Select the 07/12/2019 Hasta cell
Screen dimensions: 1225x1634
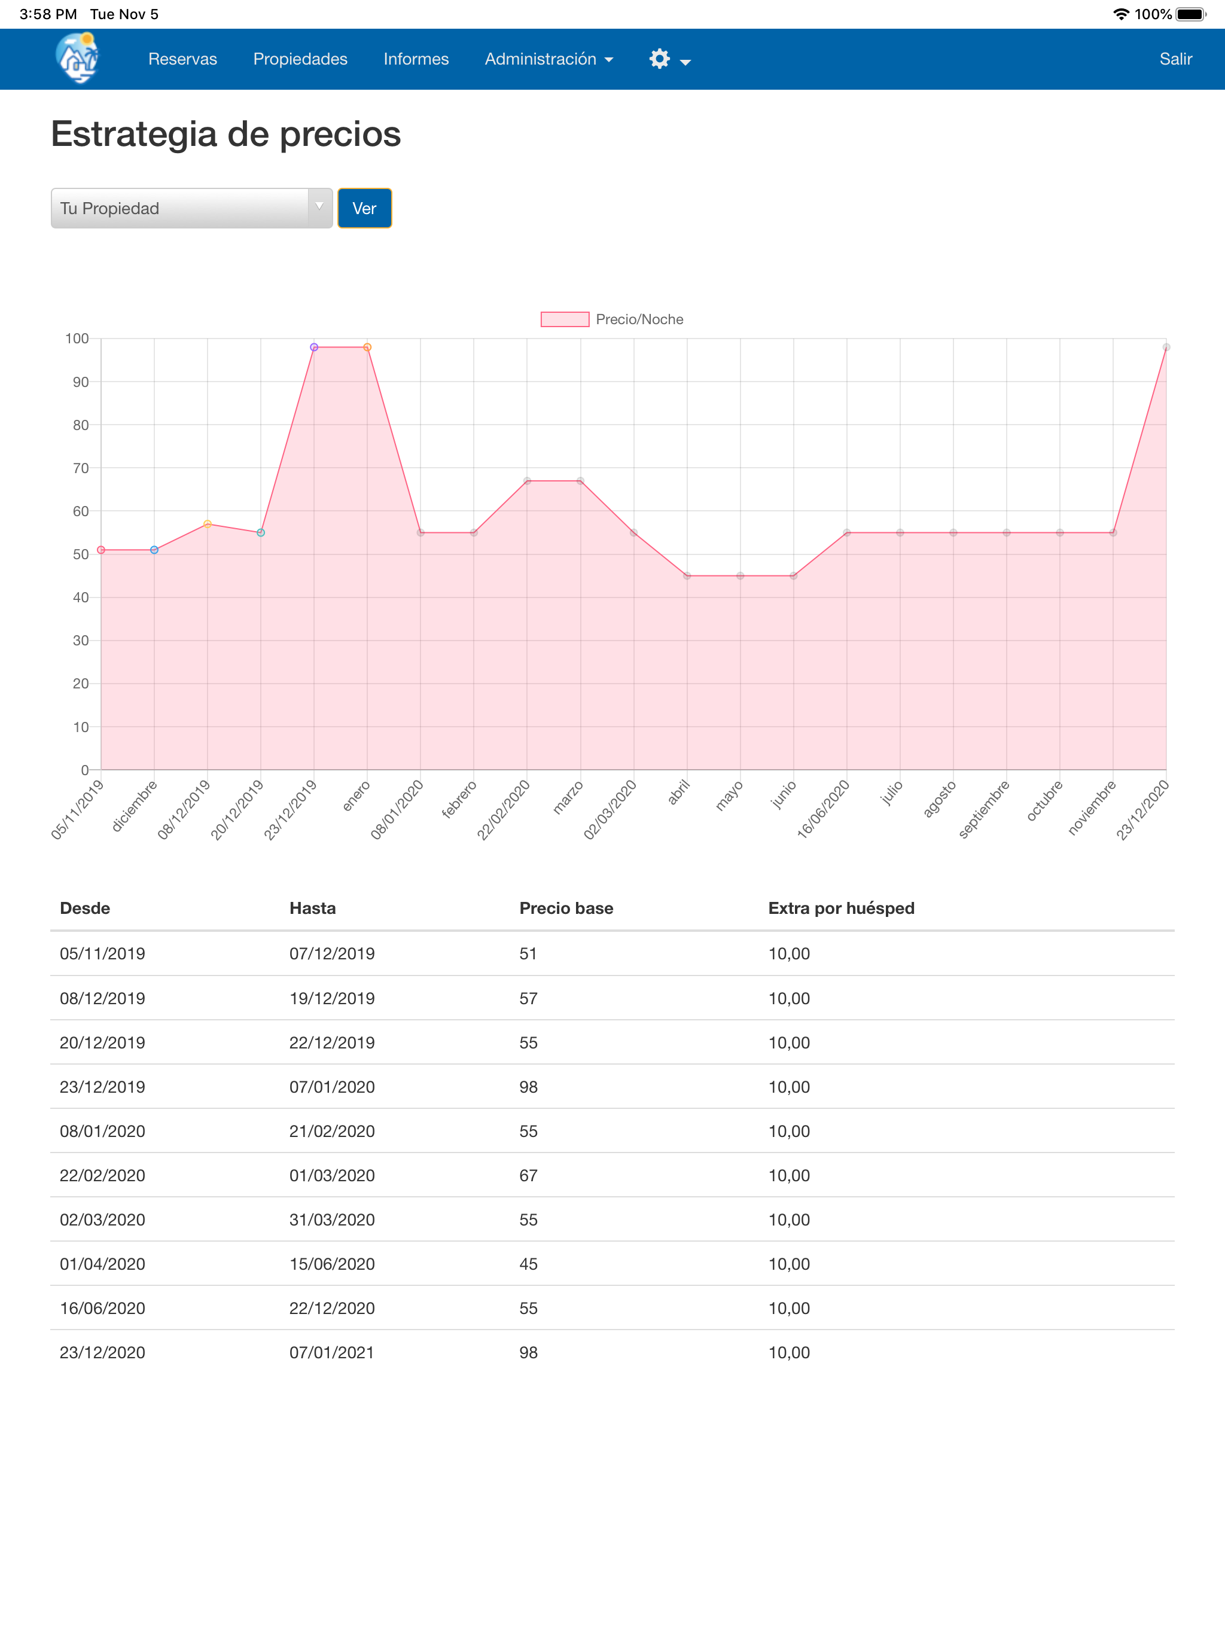pyautogui.click(x=332, y=953)
